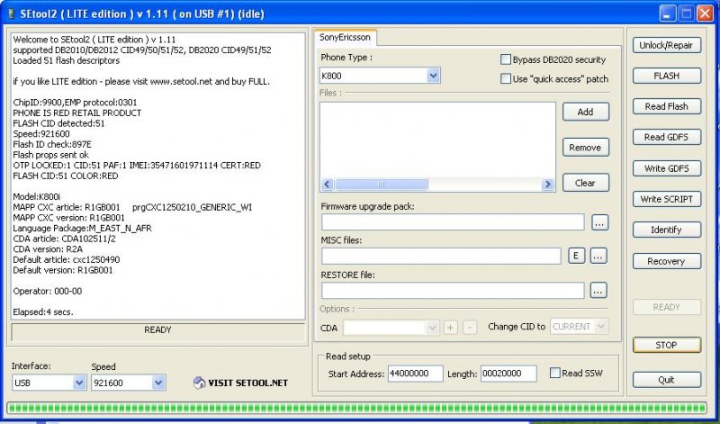Click the "Flash props sent ok" log line
This screenshot has height=424, width=720.
click(x=51, y=155)
